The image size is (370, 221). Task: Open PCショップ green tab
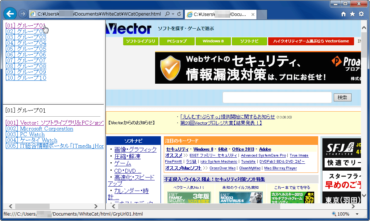point(177,41)
